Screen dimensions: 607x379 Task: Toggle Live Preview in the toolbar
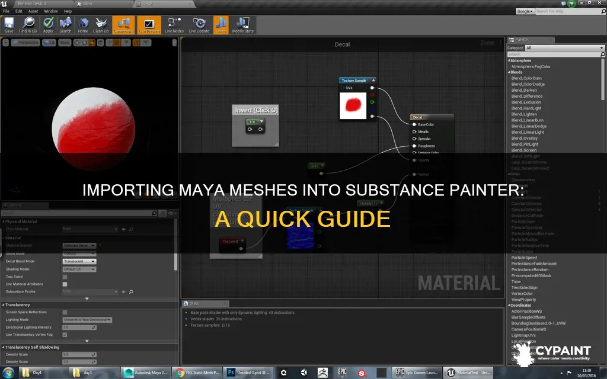point(149,25)
